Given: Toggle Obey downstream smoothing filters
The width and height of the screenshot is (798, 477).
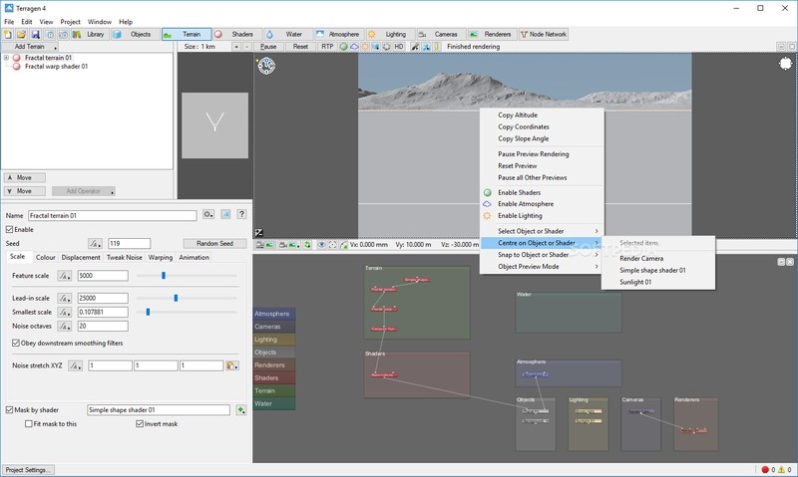Looking at the screenshot, I should (x=16, y=344).
